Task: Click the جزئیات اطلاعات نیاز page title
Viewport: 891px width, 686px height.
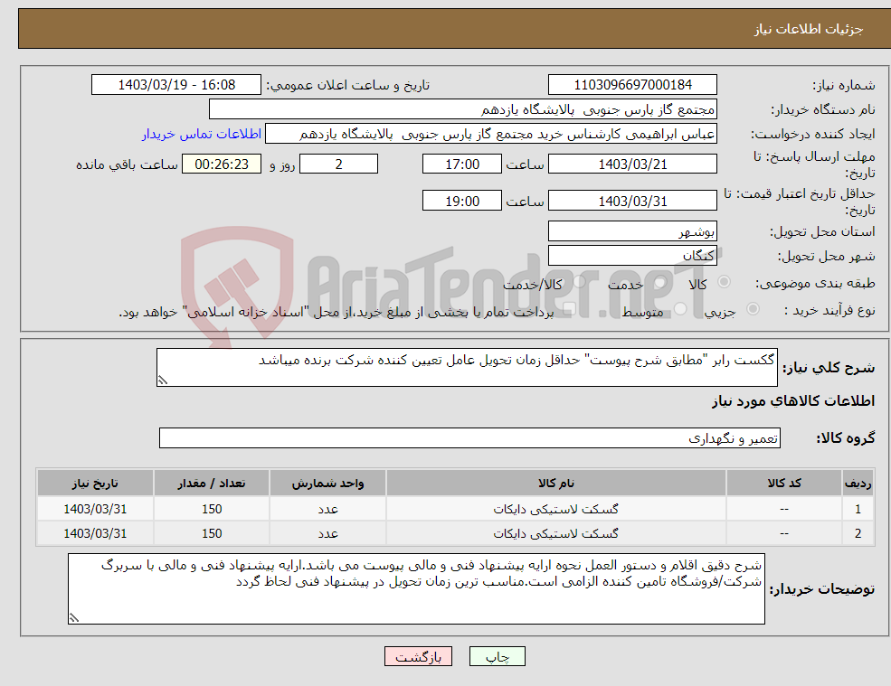Action: (x=809, y=29)
